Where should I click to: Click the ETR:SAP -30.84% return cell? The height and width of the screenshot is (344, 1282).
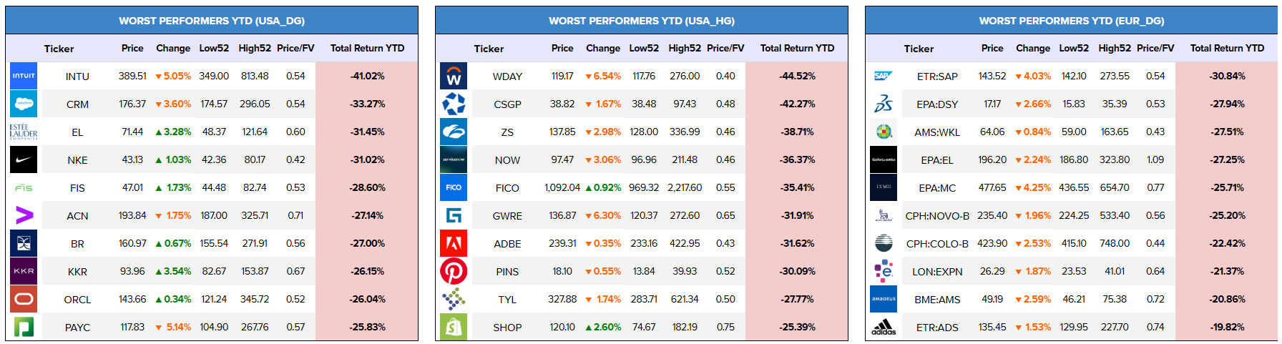[x=1227, y=76]
